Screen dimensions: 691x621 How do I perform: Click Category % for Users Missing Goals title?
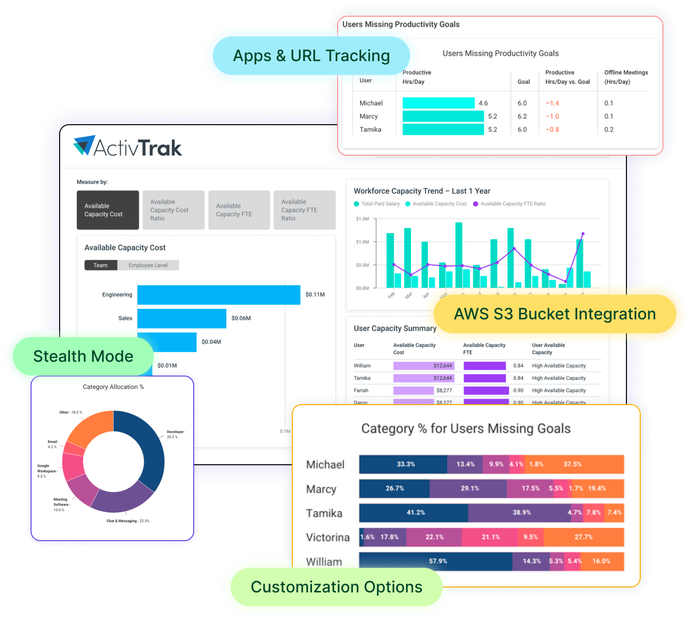466,429
